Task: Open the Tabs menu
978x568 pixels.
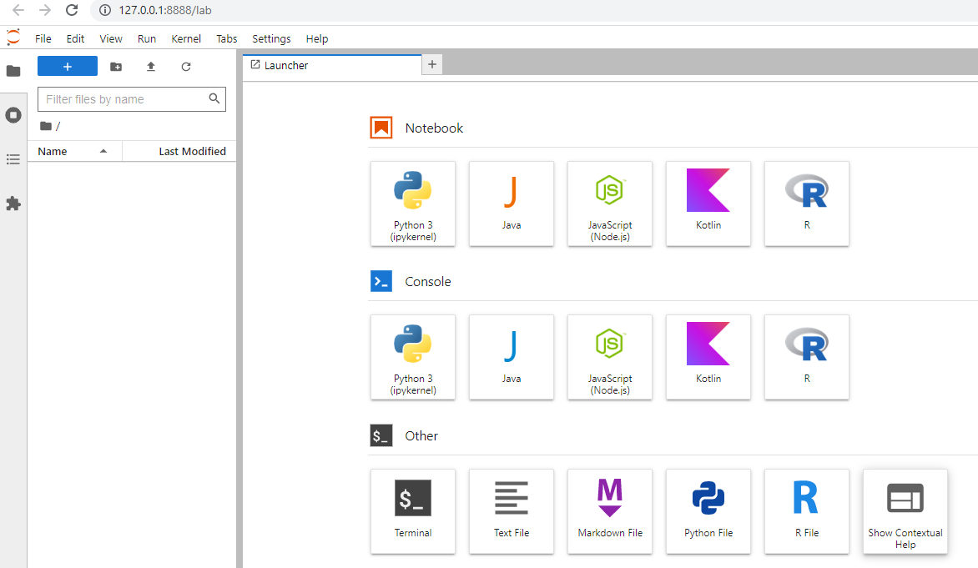Action: tap(226, 38)
